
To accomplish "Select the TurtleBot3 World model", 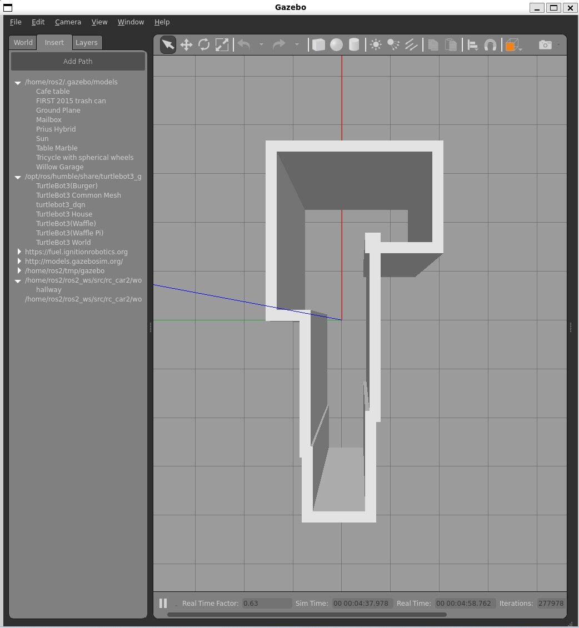I will point(63,242).
